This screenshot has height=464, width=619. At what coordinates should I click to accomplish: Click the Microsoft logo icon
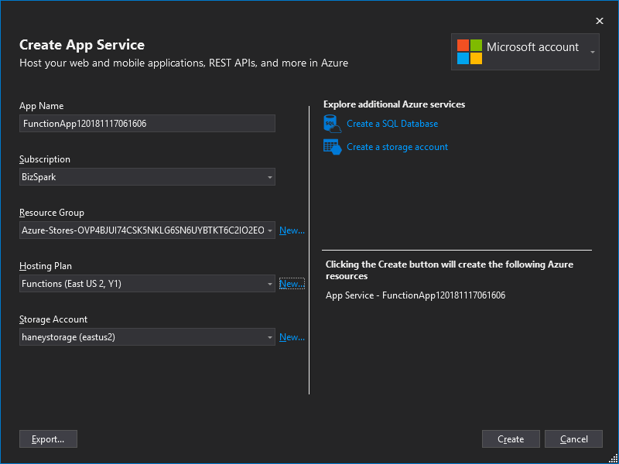click(470, 51)
